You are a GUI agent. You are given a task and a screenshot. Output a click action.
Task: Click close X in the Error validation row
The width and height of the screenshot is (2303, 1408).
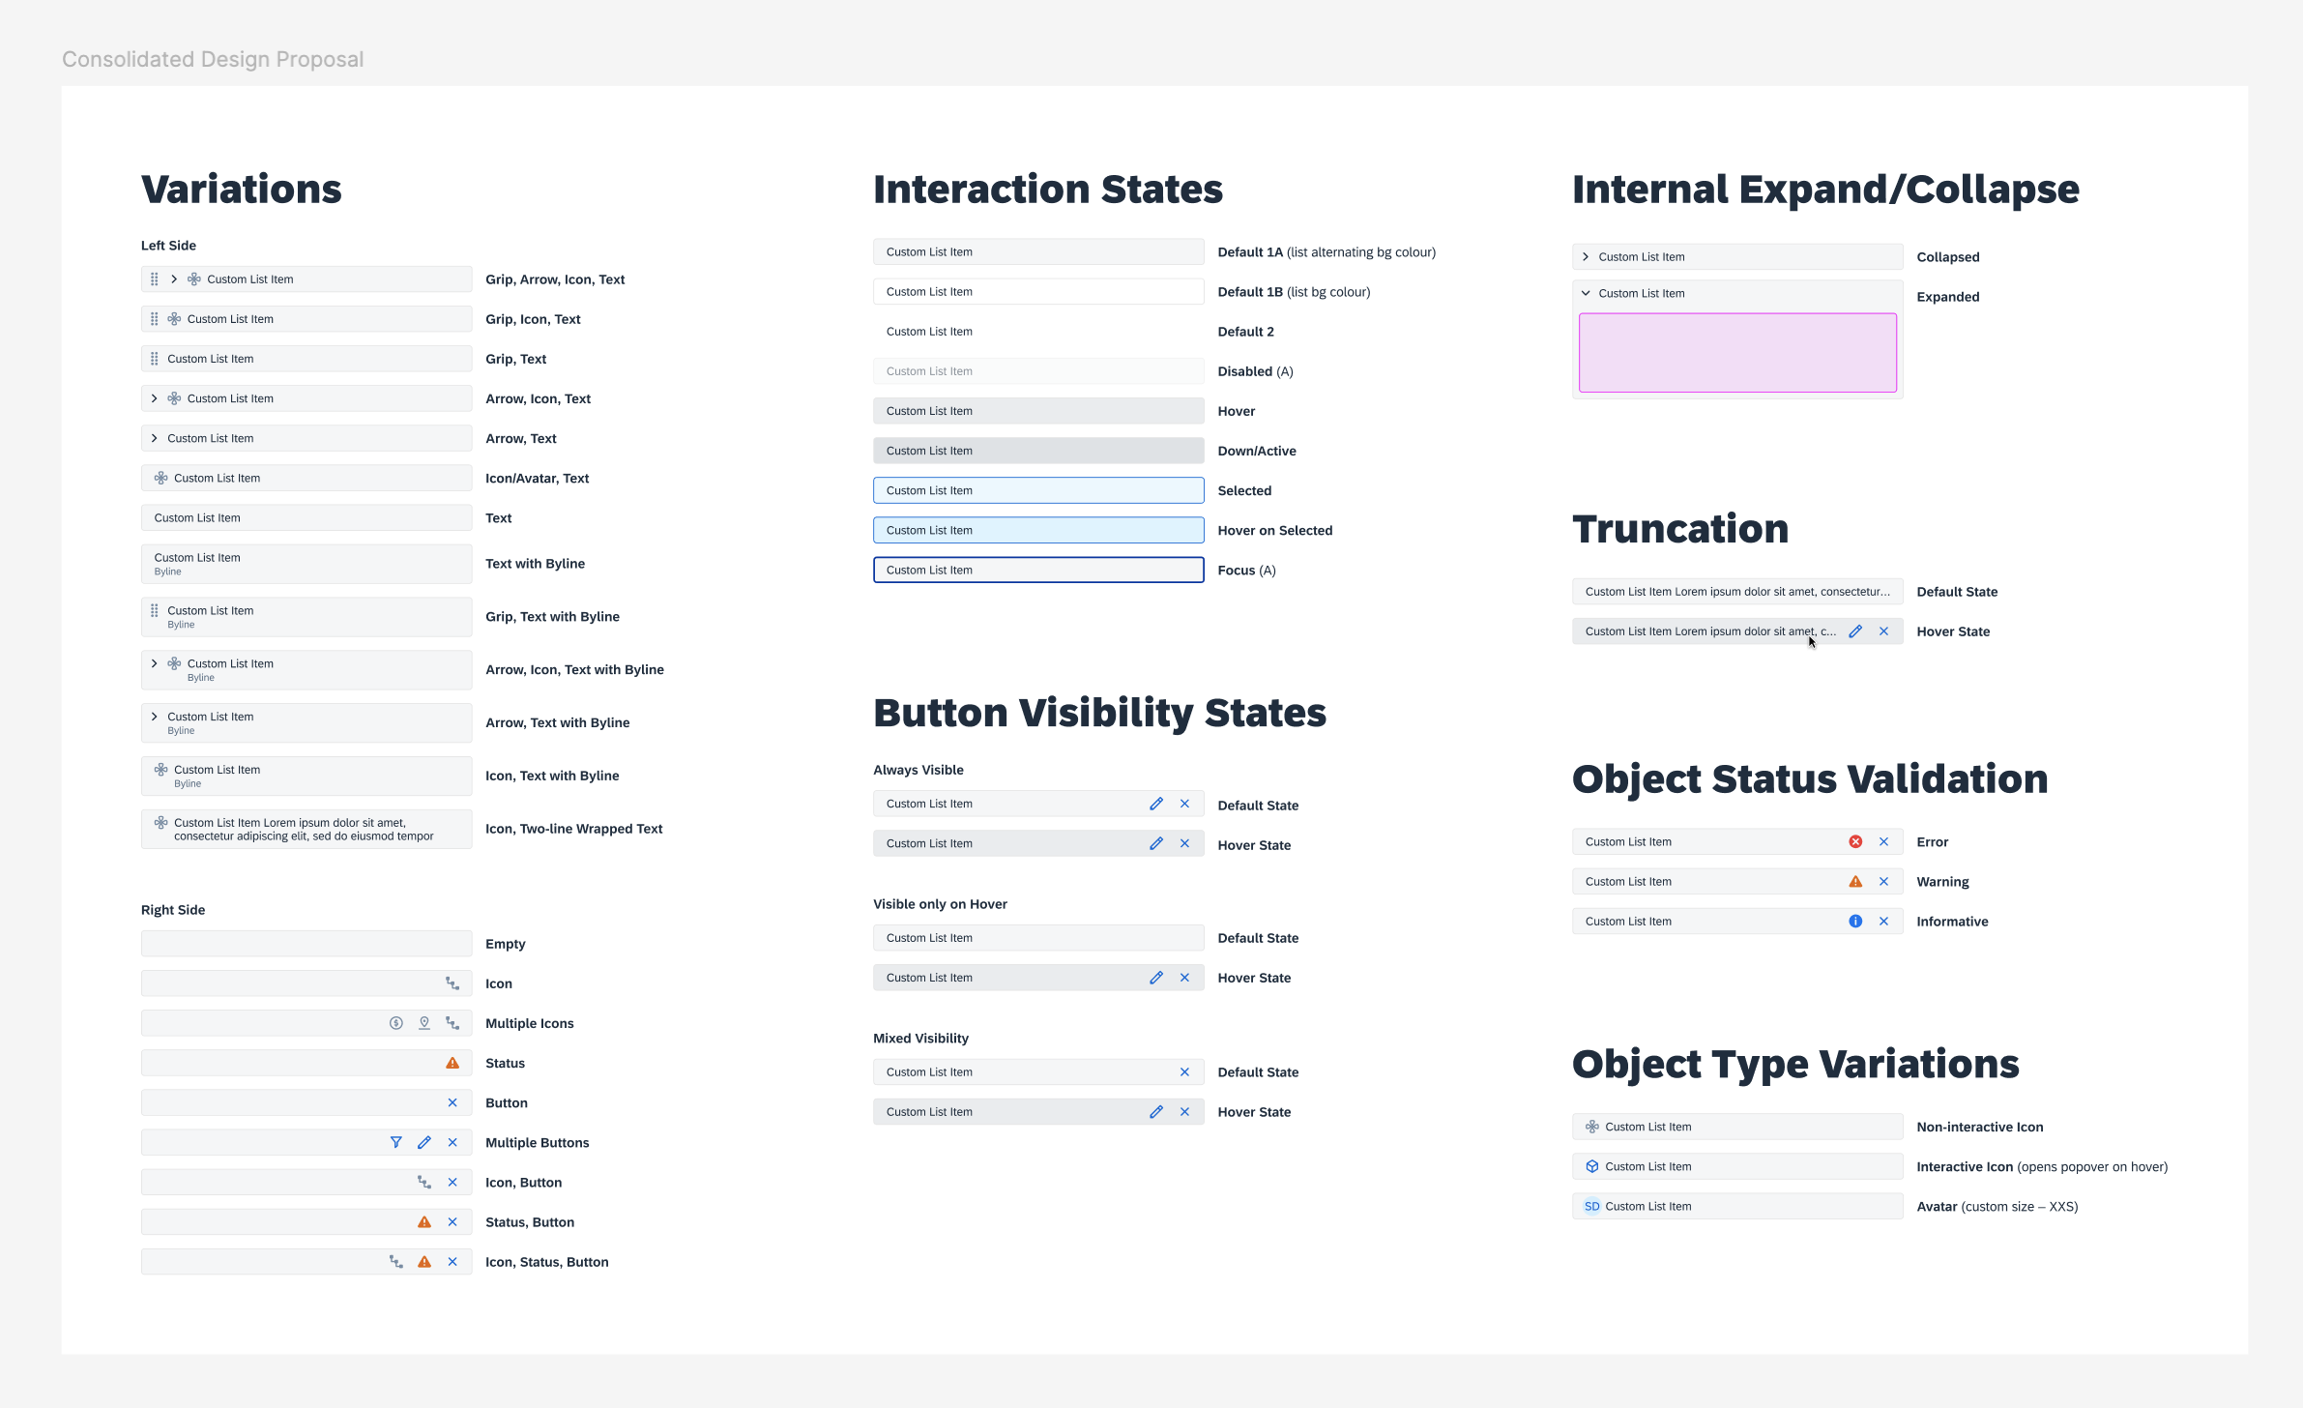click(1883, 841)
